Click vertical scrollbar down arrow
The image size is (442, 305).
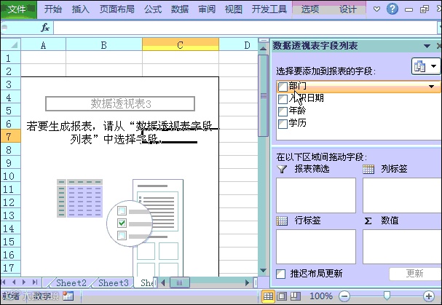click(264, 271)
